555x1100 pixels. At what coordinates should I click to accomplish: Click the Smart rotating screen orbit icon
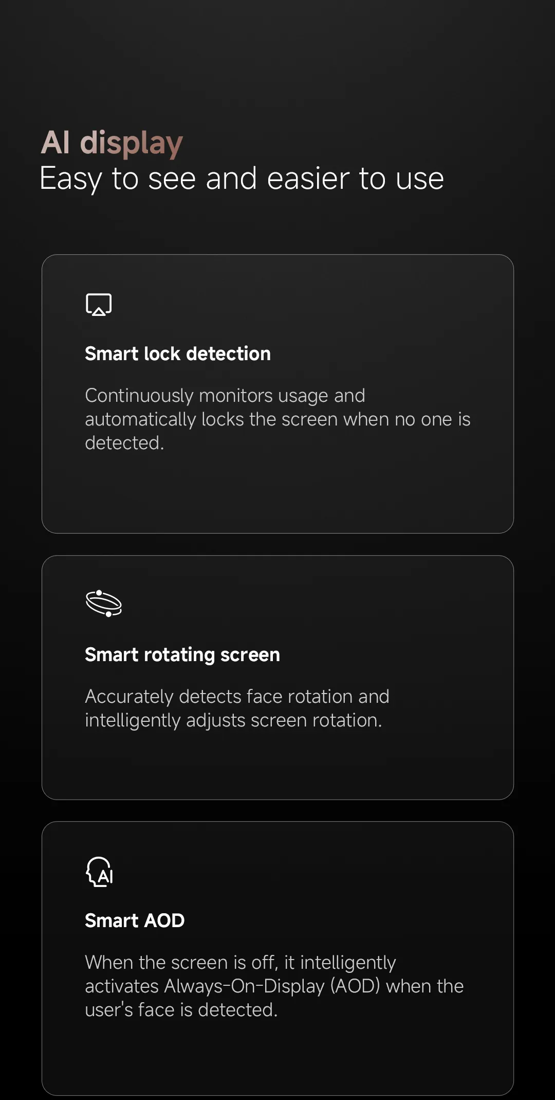click(x=104, y=603)
